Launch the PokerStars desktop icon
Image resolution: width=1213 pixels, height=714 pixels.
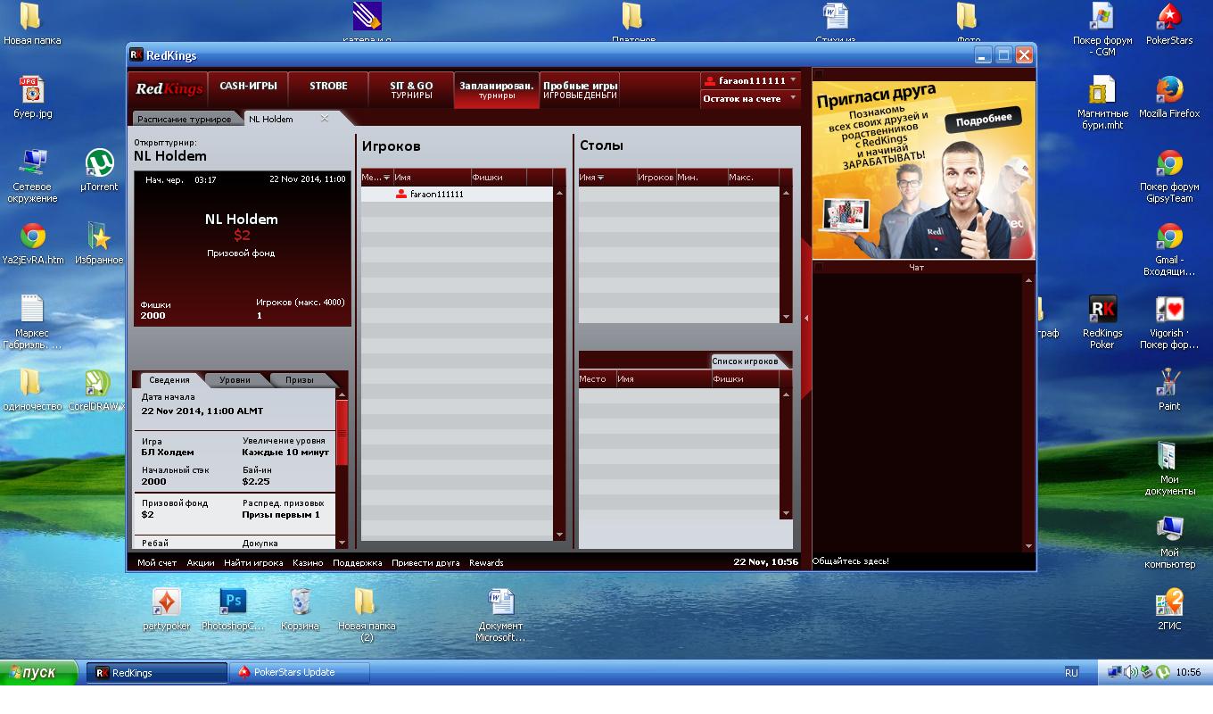(1168, 18)
